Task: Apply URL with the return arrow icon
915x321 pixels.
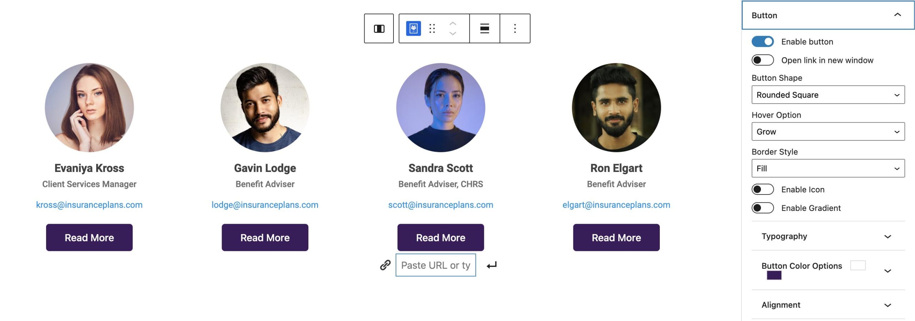Action: pos(492,265)
